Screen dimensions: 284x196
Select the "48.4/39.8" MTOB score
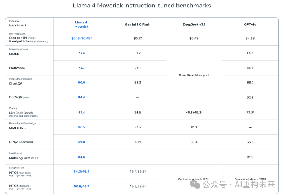tap(137, 172)
